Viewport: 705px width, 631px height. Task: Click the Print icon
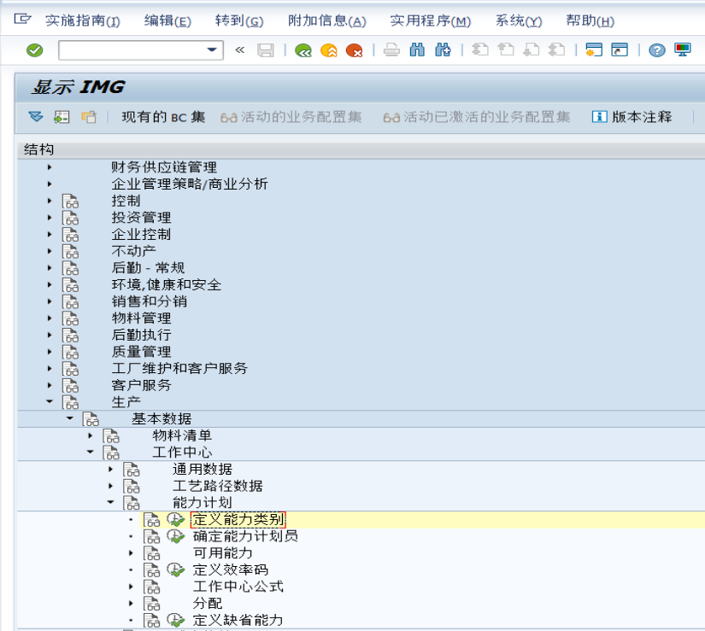[x=392, y=51]
